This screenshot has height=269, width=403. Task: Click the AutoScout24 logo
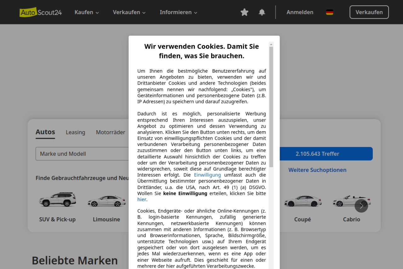click(41, 12)
